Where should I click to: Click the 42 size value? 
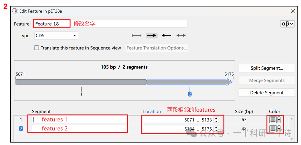[x=244, y=128]
